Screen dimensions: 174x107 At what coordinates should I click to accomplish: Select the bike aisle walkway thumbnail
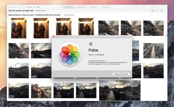coord(153,51)
